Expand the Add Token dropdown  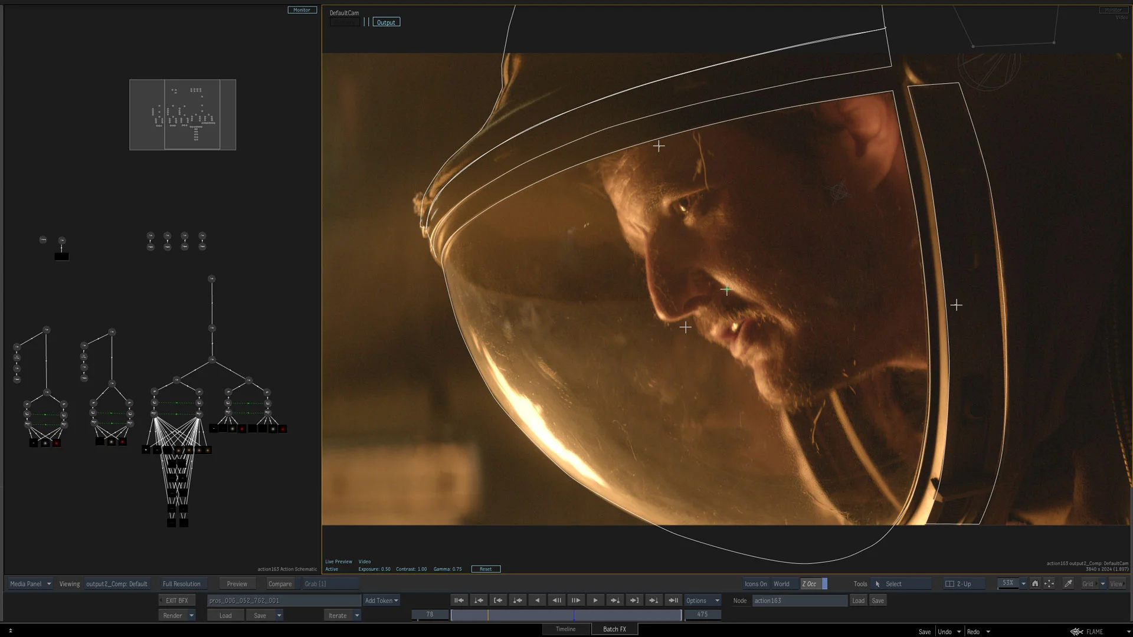point(381,600)
